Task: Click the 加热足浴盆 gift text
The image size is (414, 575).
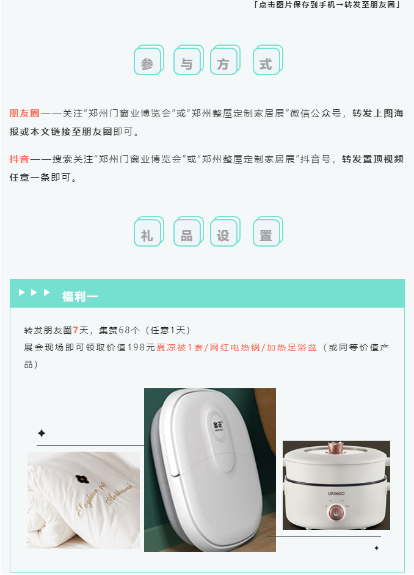Action: 291,347
